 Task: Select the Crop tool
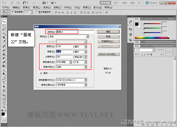[4, 37]
